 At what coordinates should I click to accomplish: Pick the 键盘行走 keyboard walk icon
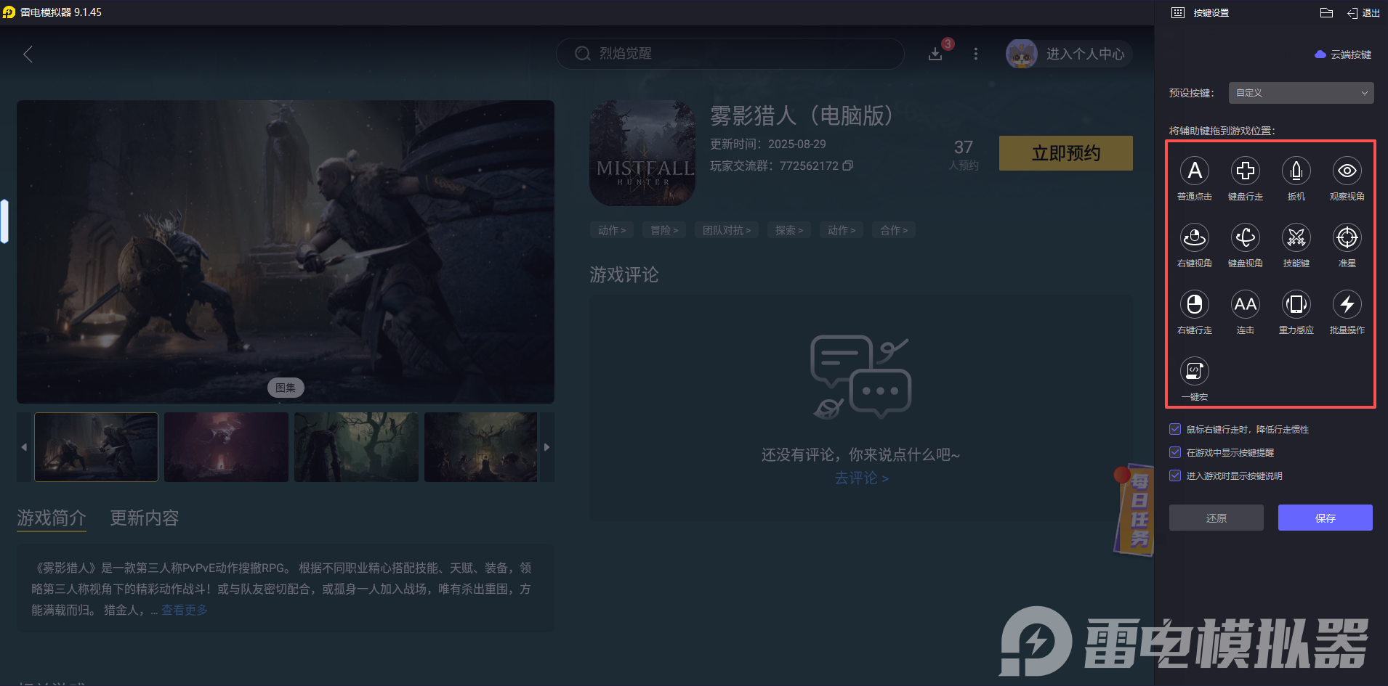(1245, 171)
